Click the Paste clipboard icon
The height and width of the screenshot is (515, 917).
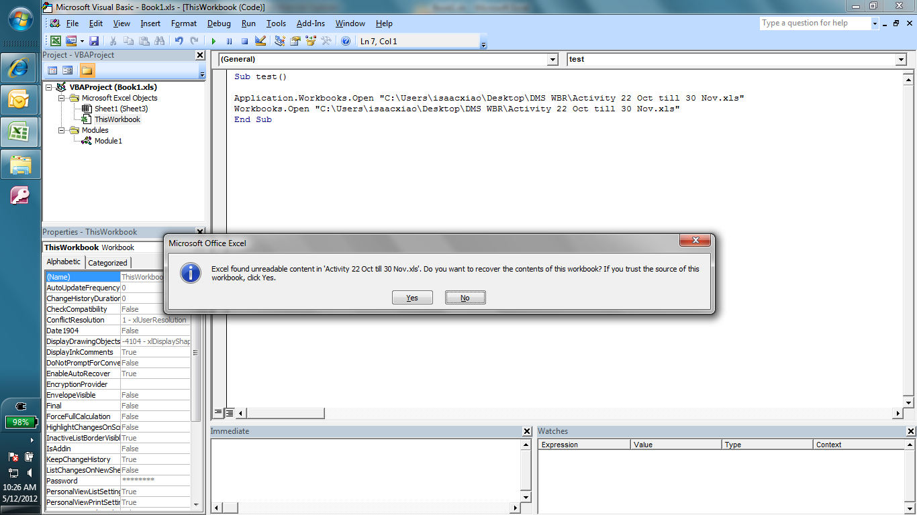coord(144,41)
